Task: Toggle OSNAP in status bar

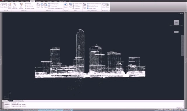Action: click(x=44, y=110)
